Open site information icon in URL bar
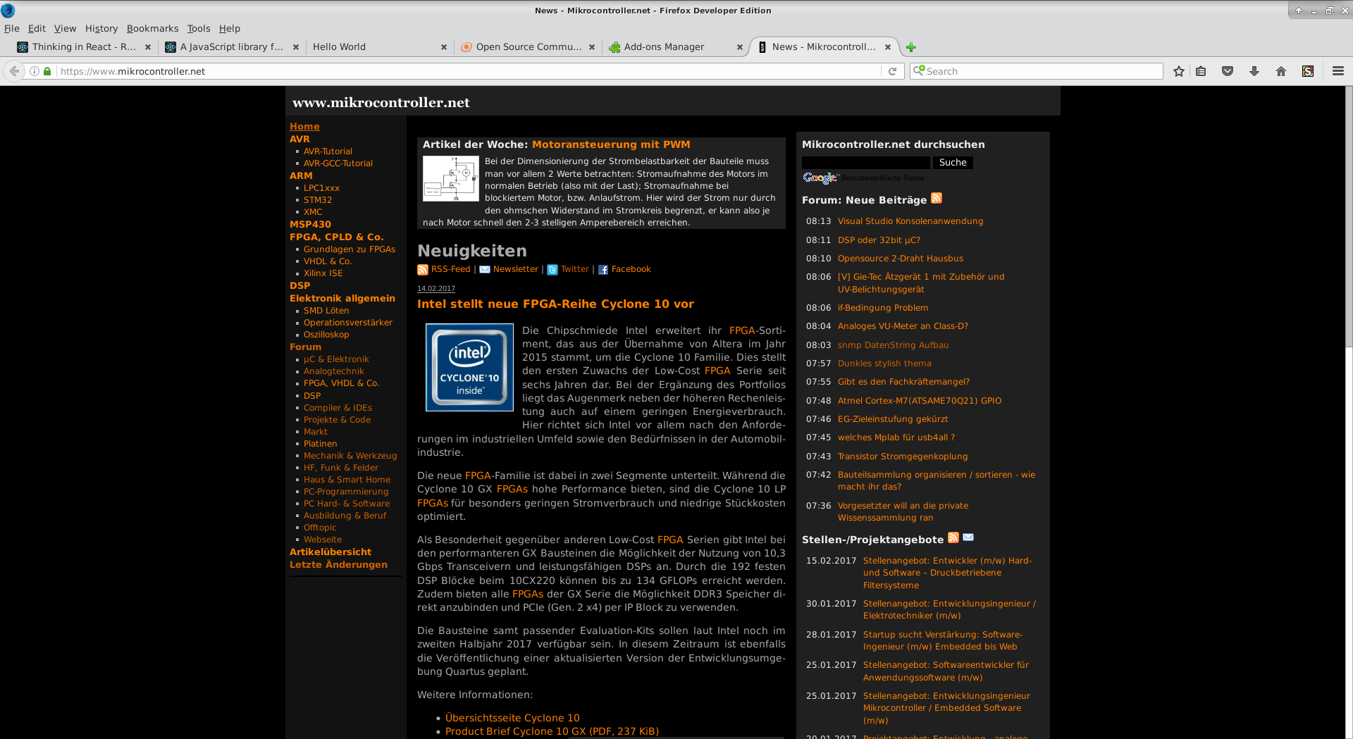Image resolution: width=1353 pixels, height=739 pixels. pos(35,71)
